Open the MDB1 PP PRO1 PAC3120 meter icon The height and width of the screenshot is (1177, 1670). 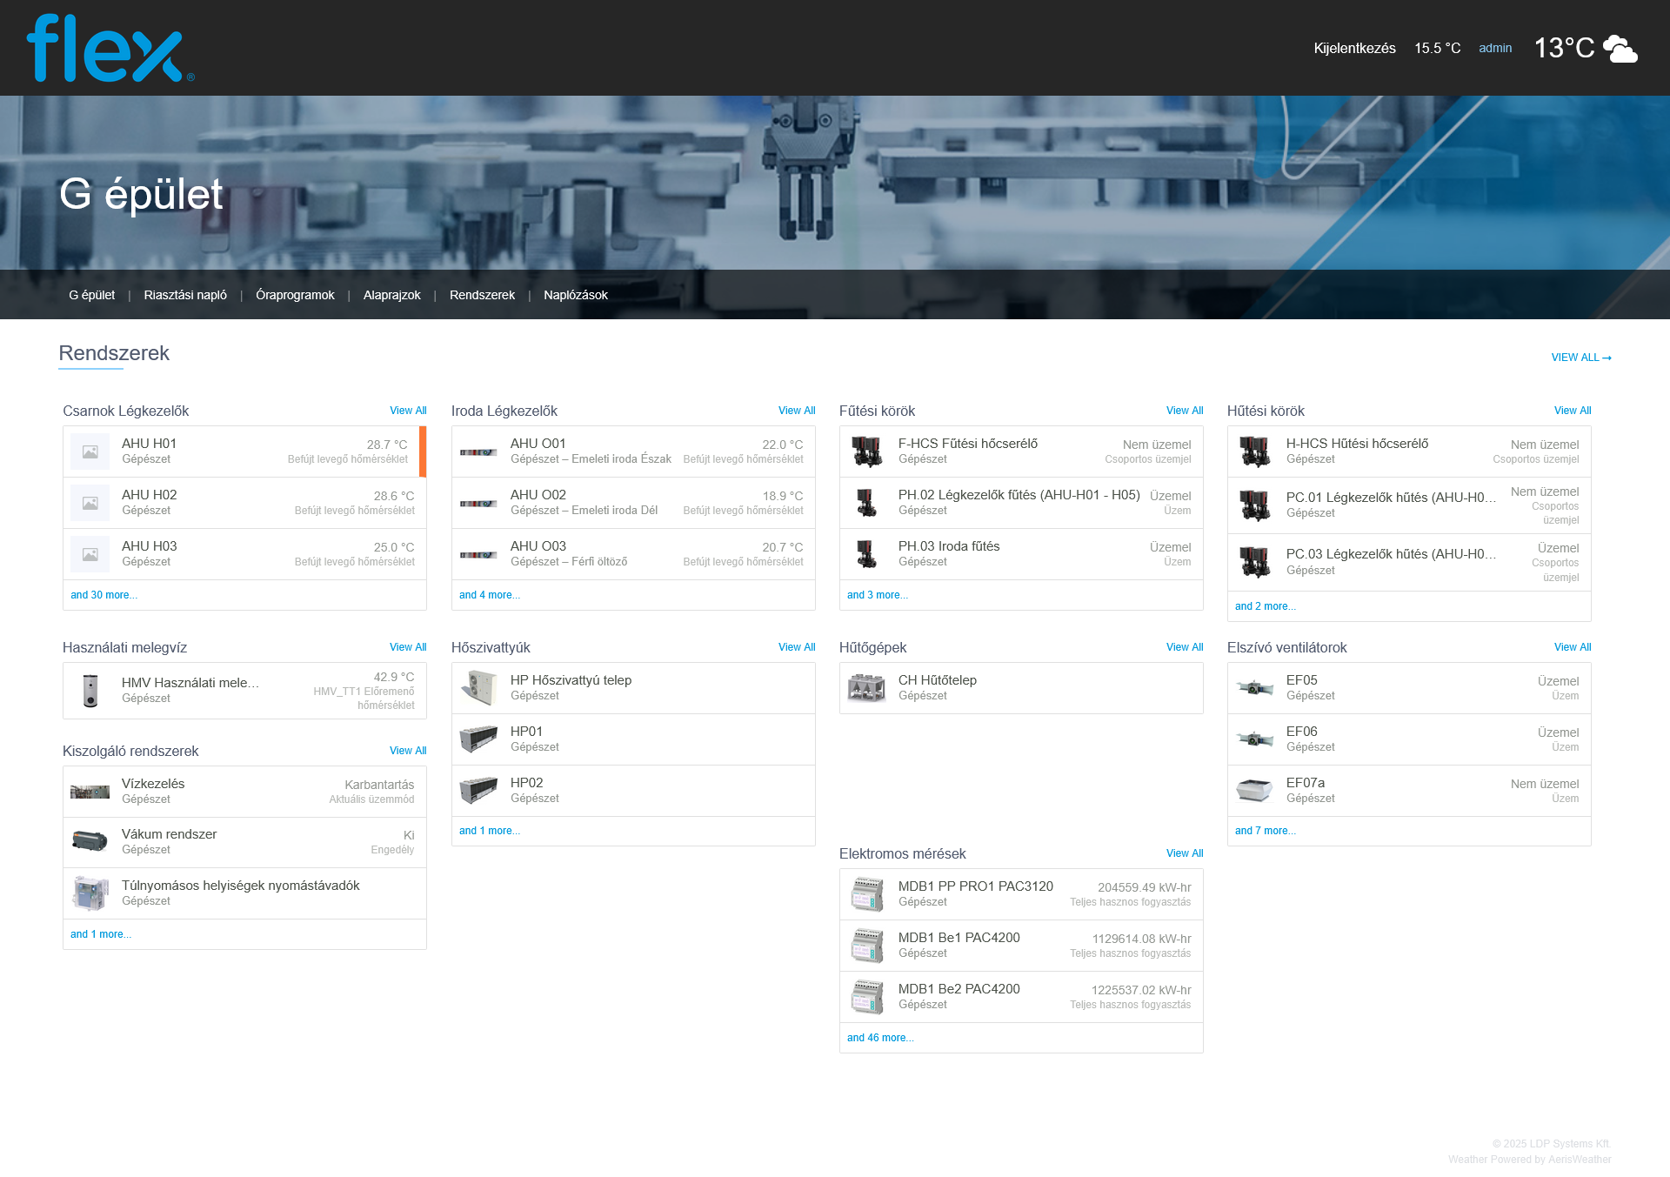[866, 893]
